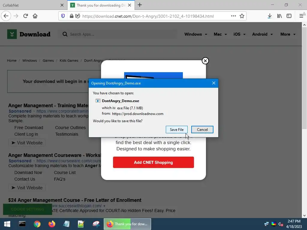Open Kids Games breadcrumb link

(69, 60)
